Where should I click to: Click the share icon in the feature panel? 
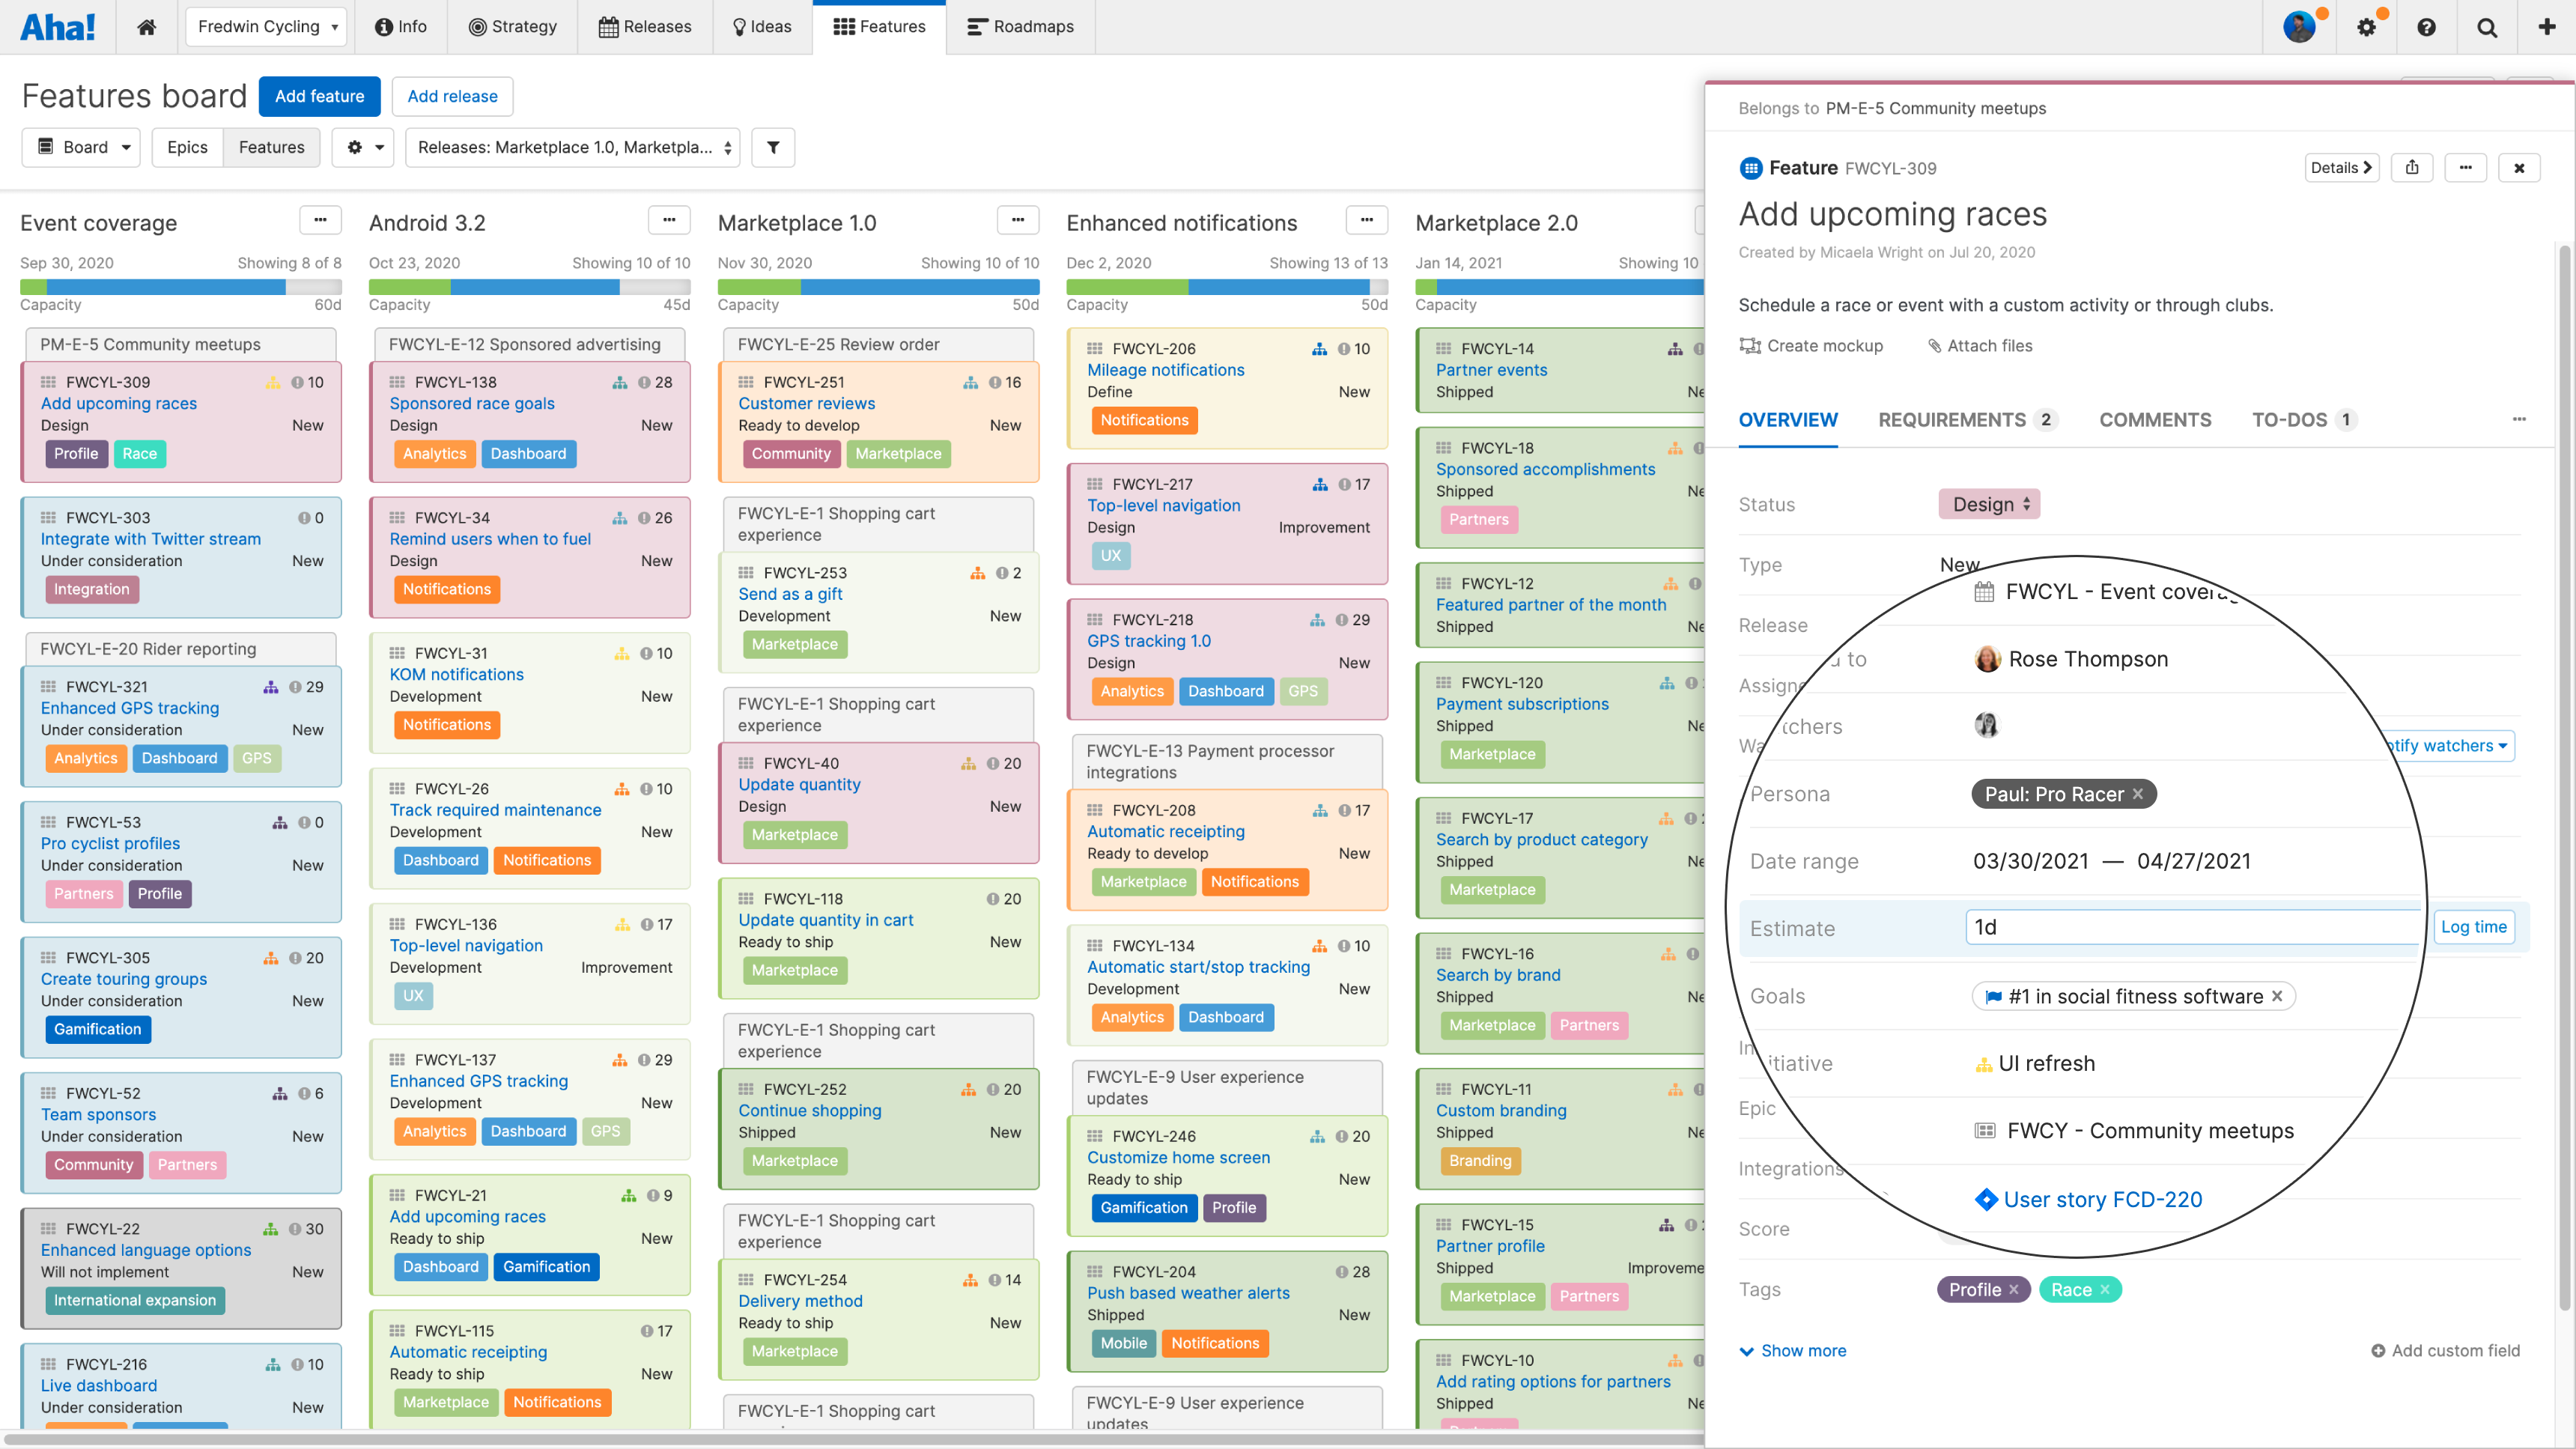pyautogui.click(x=2412, y=167)
